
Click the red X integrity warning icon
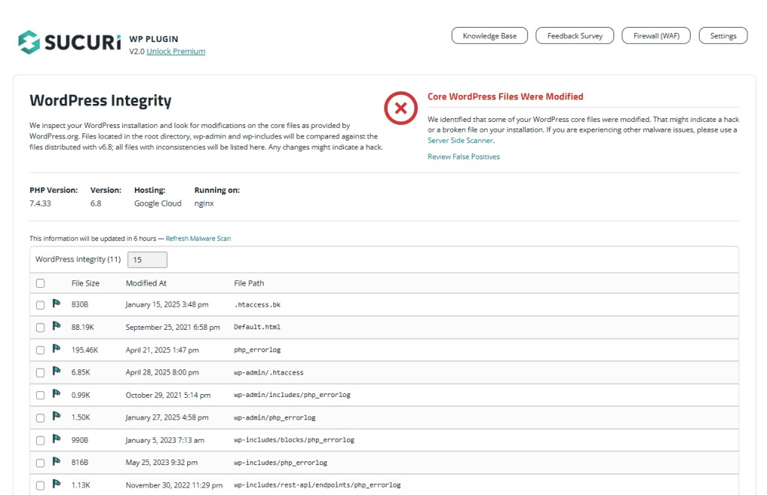pyautogui.click(x=401, y=108)
